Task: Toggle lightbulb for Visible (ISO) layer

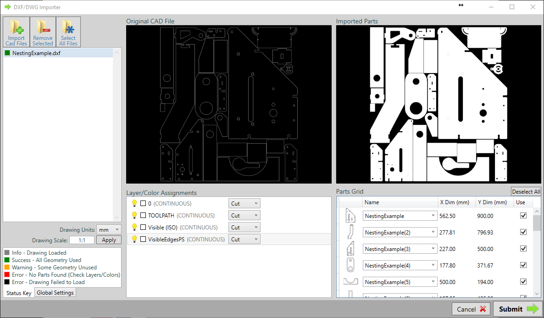Action: point(134,227)
